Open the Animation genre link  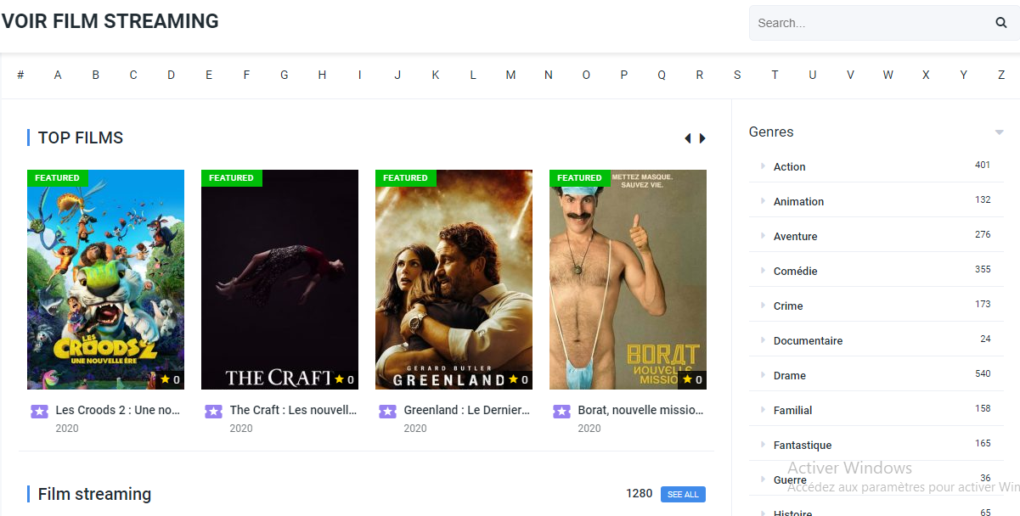click(x=798, y=201)
